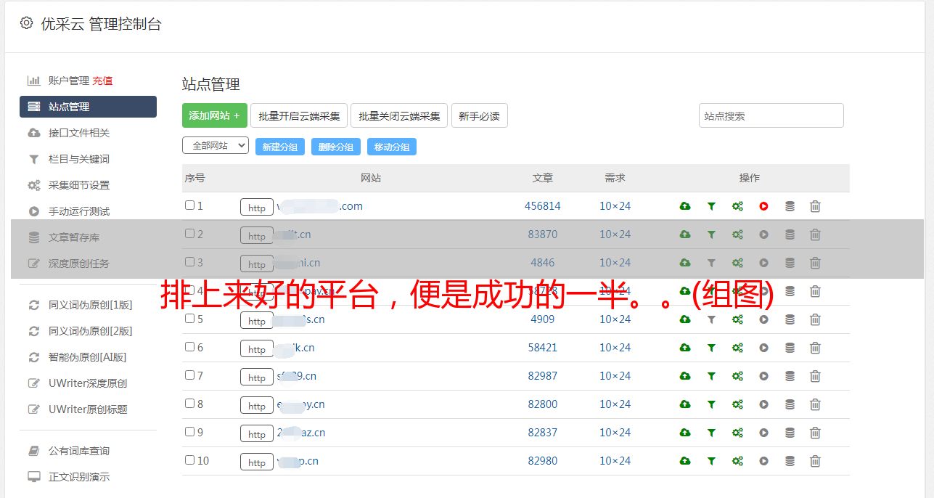Check the checkbox for site 7
Viewport: 934px width, 498px height.
189,375
